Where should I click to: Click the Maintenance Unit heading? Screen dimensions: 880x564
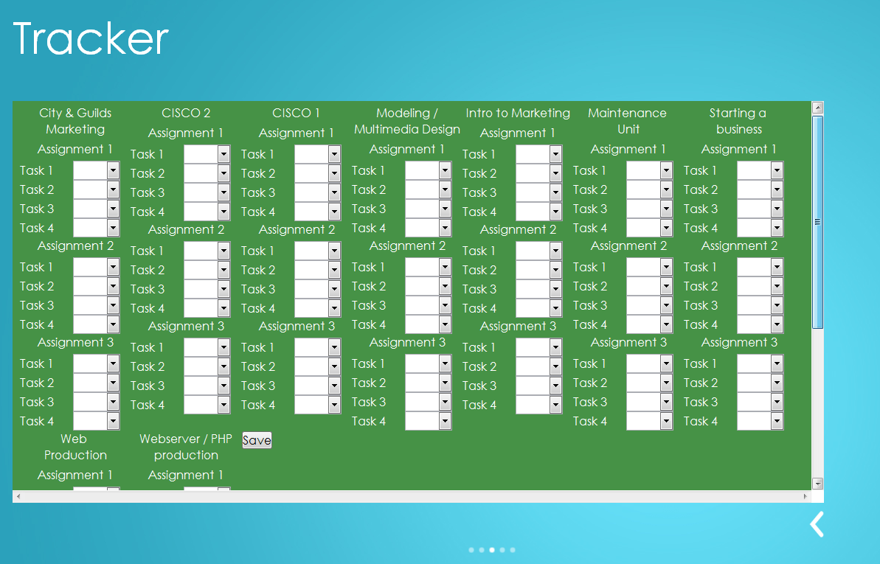click(x=628, y=121)
